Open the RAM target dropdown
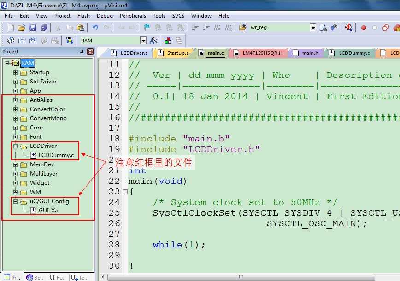The width and height of the screenshot is (400, 281). [143, 41]
